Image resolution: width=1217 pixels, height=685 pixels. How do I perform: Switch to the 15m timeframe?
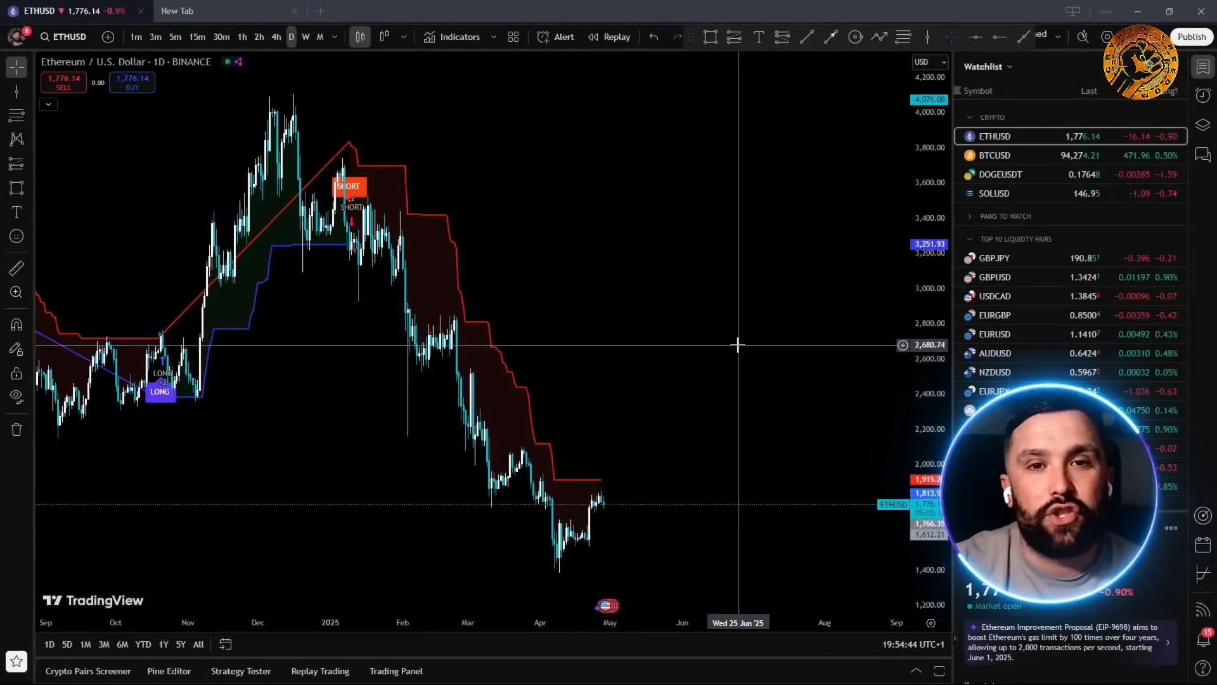tap(197, 37)
